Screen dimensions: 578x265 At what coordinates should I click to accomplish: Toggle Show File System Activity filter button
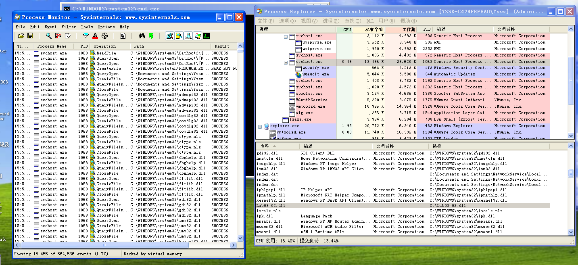coord(179,36)
